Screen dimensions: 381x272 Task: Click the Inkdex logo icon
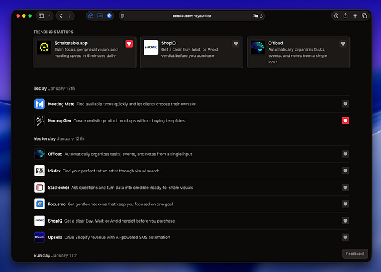[x=39, y=171]
